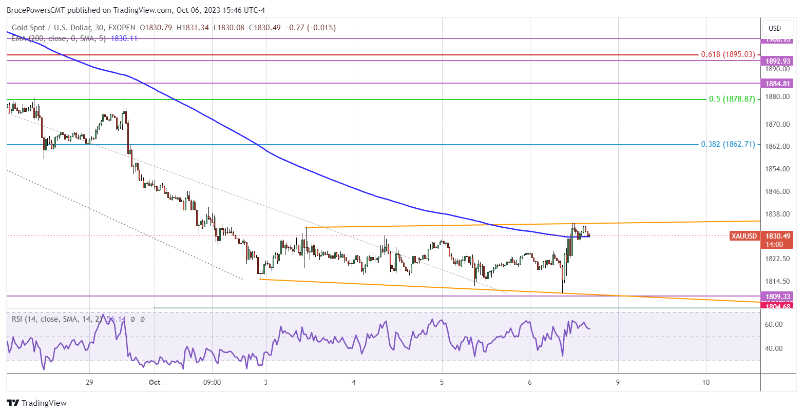Image resolution: width=803 pixels, height=414 pixels.
Task: Click the 1870.00 price axis tick
Action: click(777, 124)
